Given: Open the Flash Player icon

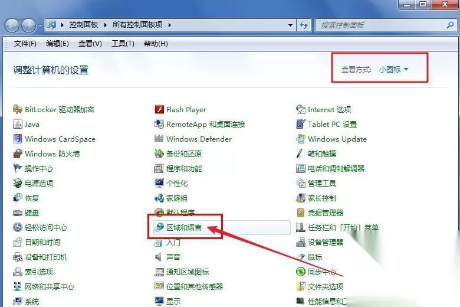Looking at the screenshot, I should (x=159, y=110).
